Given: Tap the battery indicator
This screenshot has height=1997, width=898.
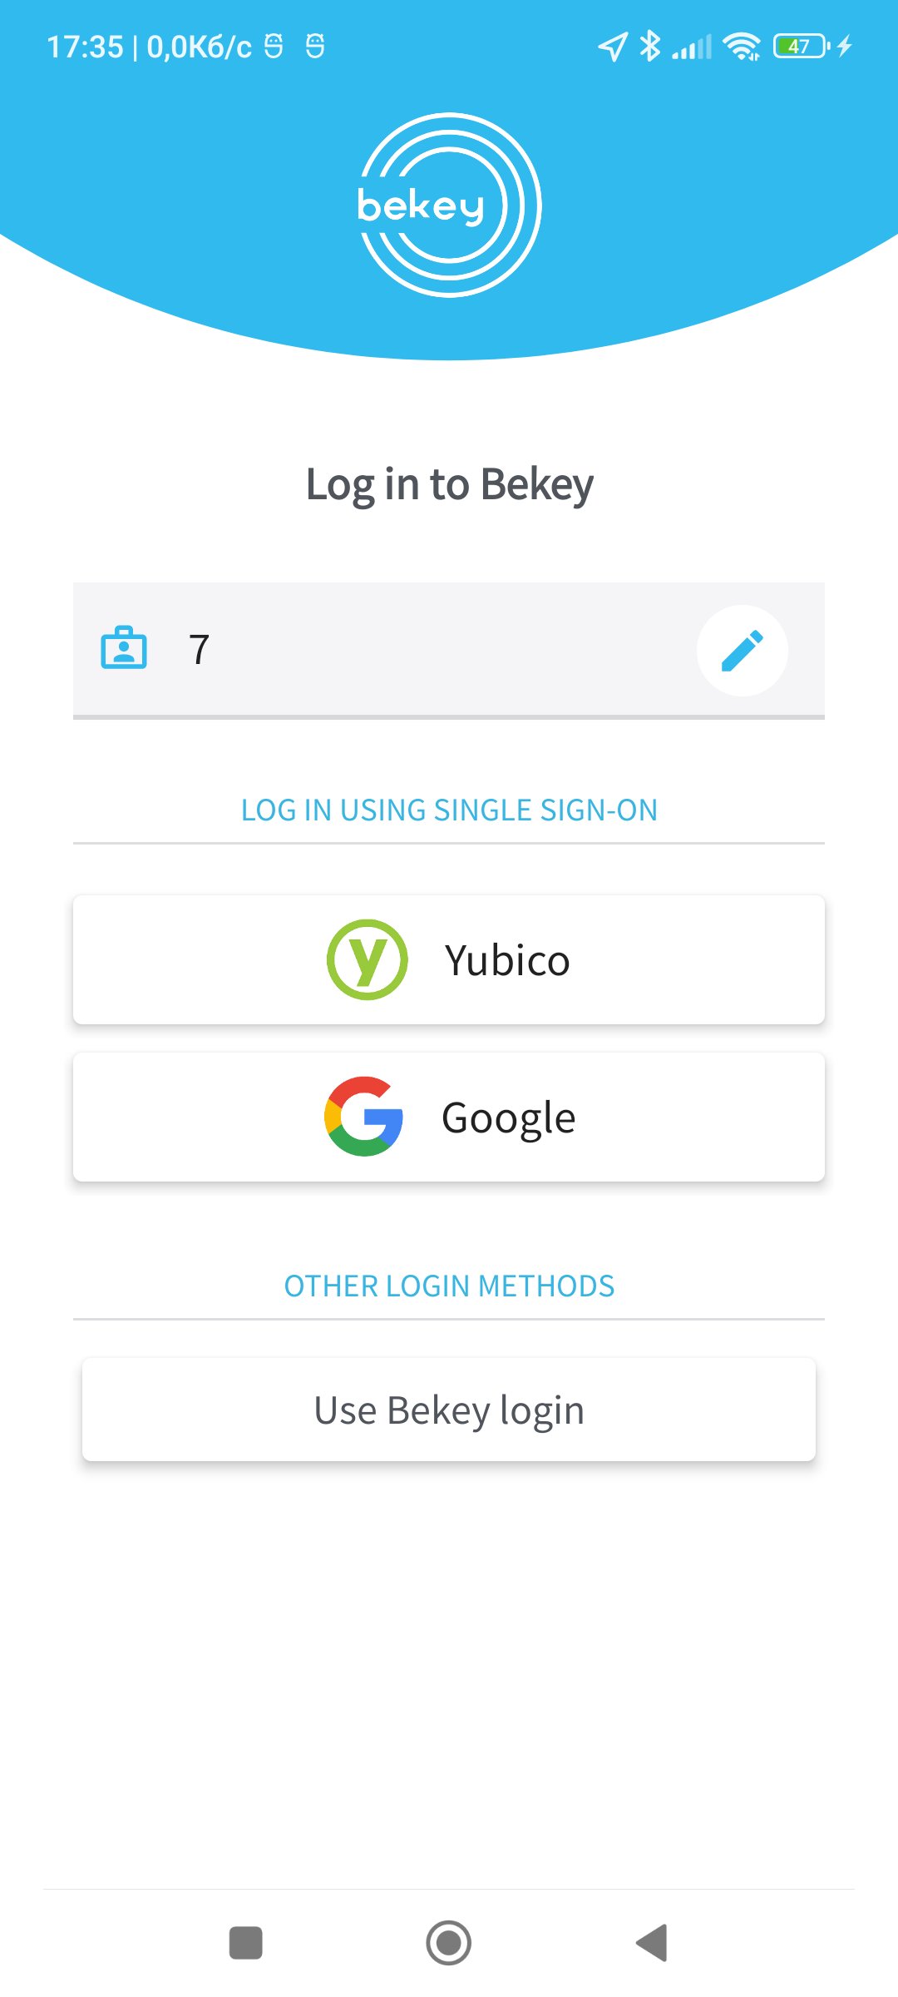Looking at the screenshot, I should 801,46.
